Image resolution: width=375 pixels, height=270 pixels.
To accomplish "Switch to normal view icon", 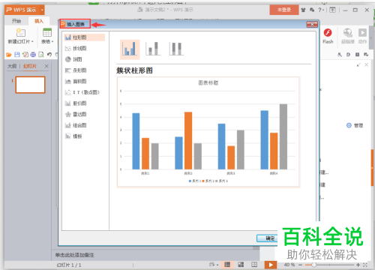I will (227, 265).
